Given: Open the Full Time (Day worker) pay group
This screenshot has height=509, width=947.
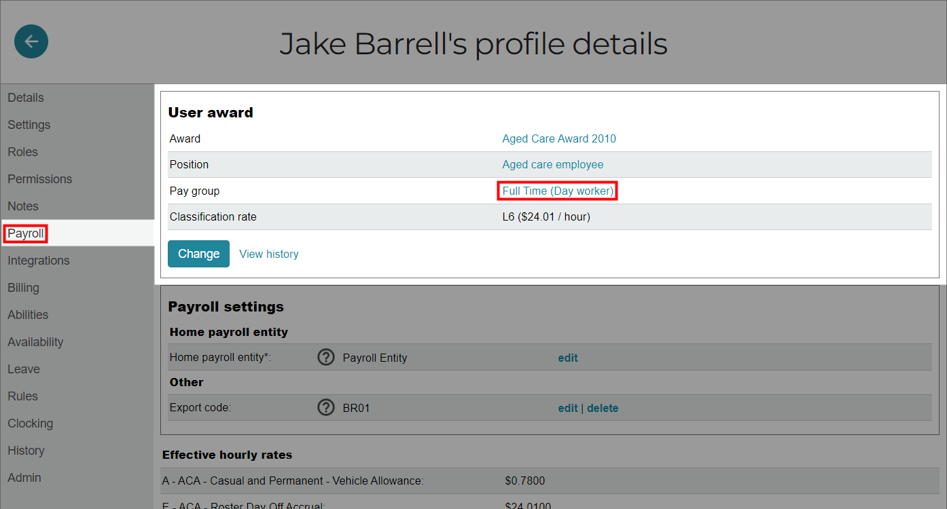Looking at the screenshot, I should coord(556,191).
